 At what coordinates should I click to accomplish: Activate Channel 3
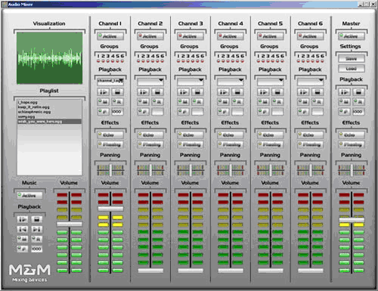pos(191,36)
